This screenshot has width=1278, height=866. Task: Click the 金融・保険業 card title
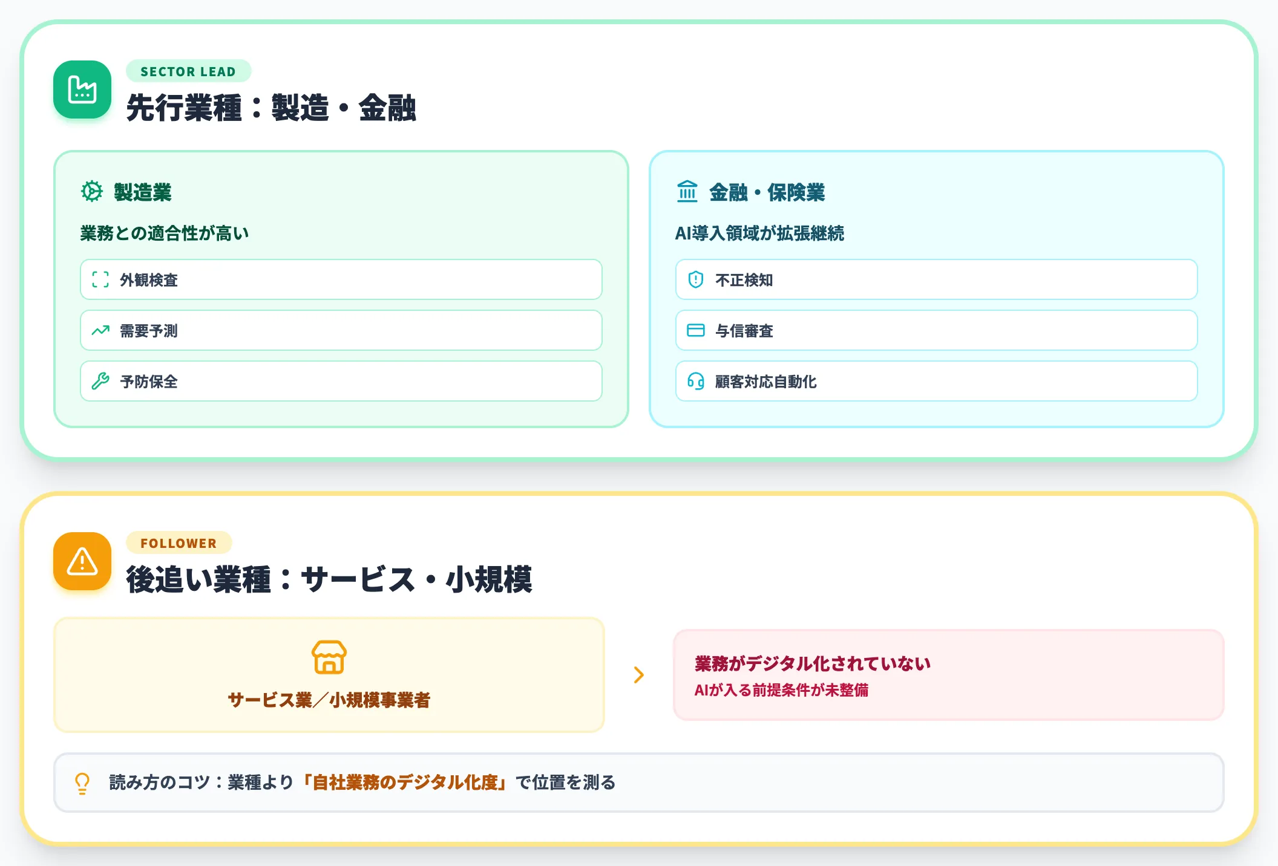pyautogui.click(x=767, y=192)
